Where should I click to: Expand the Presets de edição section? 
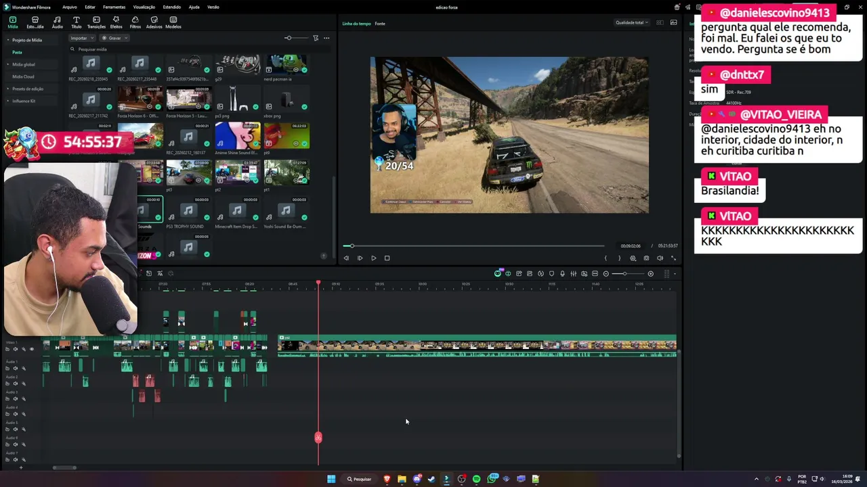coord(9,89)
